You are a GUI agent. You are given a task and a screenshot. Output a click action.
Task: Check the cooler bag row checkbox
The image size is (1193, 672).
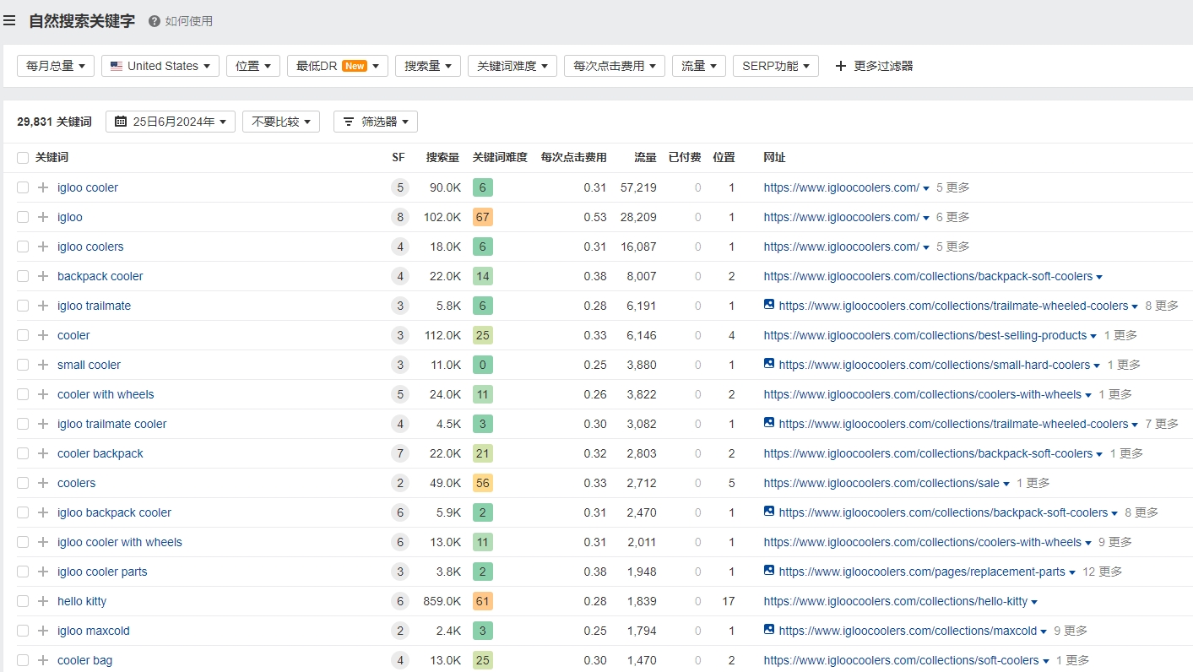click(23, 660)
